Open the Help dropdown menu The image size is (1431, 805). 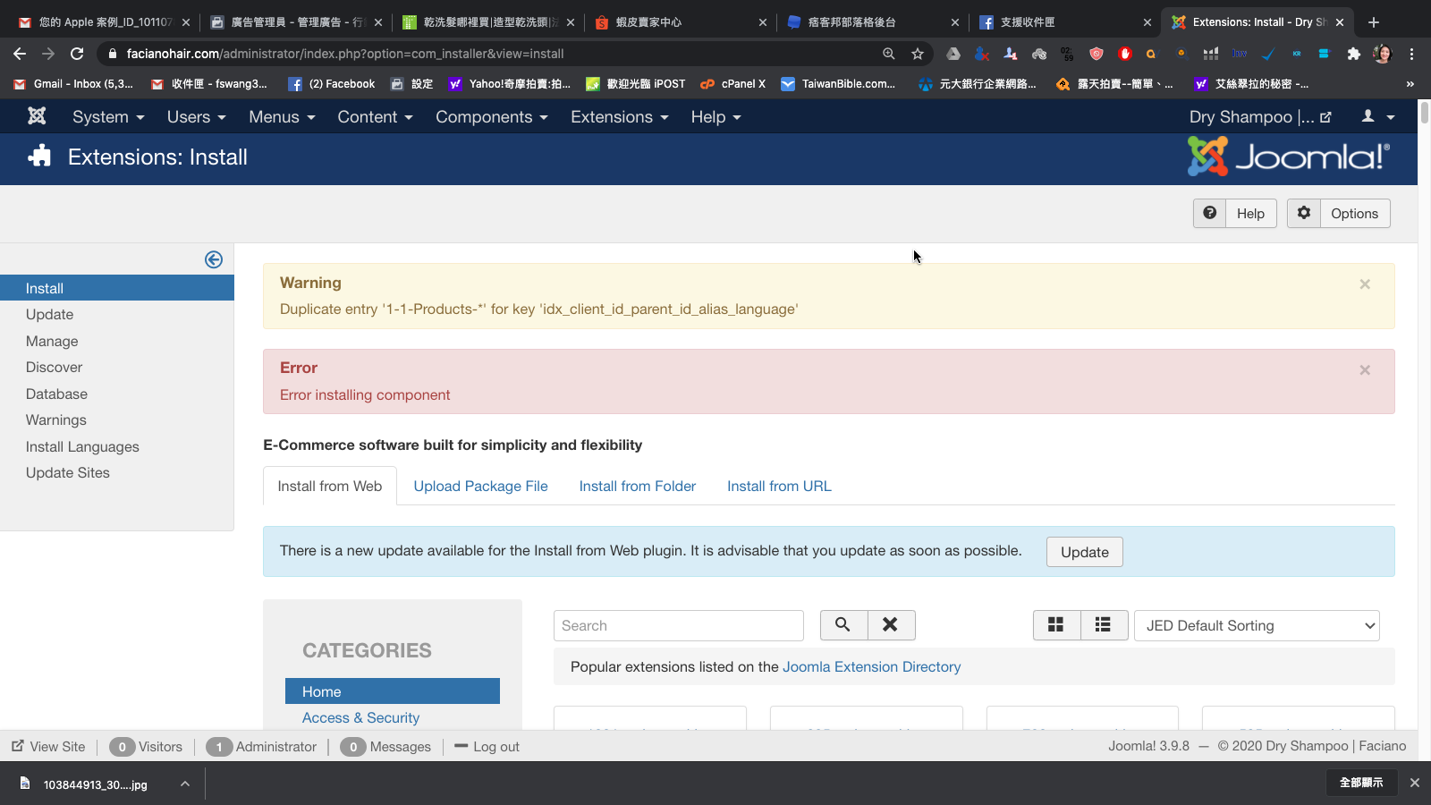tap(715, 117)
